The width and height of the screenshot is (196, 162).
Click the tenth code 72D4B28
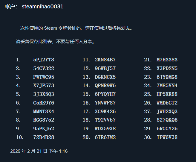[44, 137]
